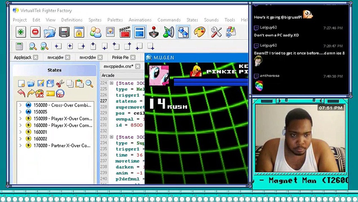Open the Sprites menu

(x=95, y=20)
